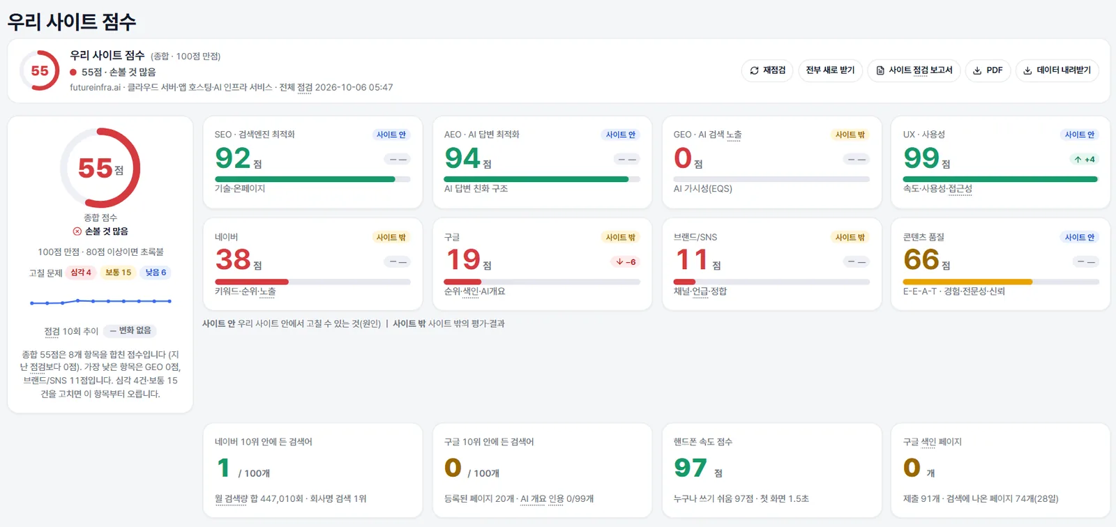The width and height of the screenshot is (1116, 527).
Task: Click the 콘텐츠 품질 orange progress bar
Action: (x=1001, y=282)
